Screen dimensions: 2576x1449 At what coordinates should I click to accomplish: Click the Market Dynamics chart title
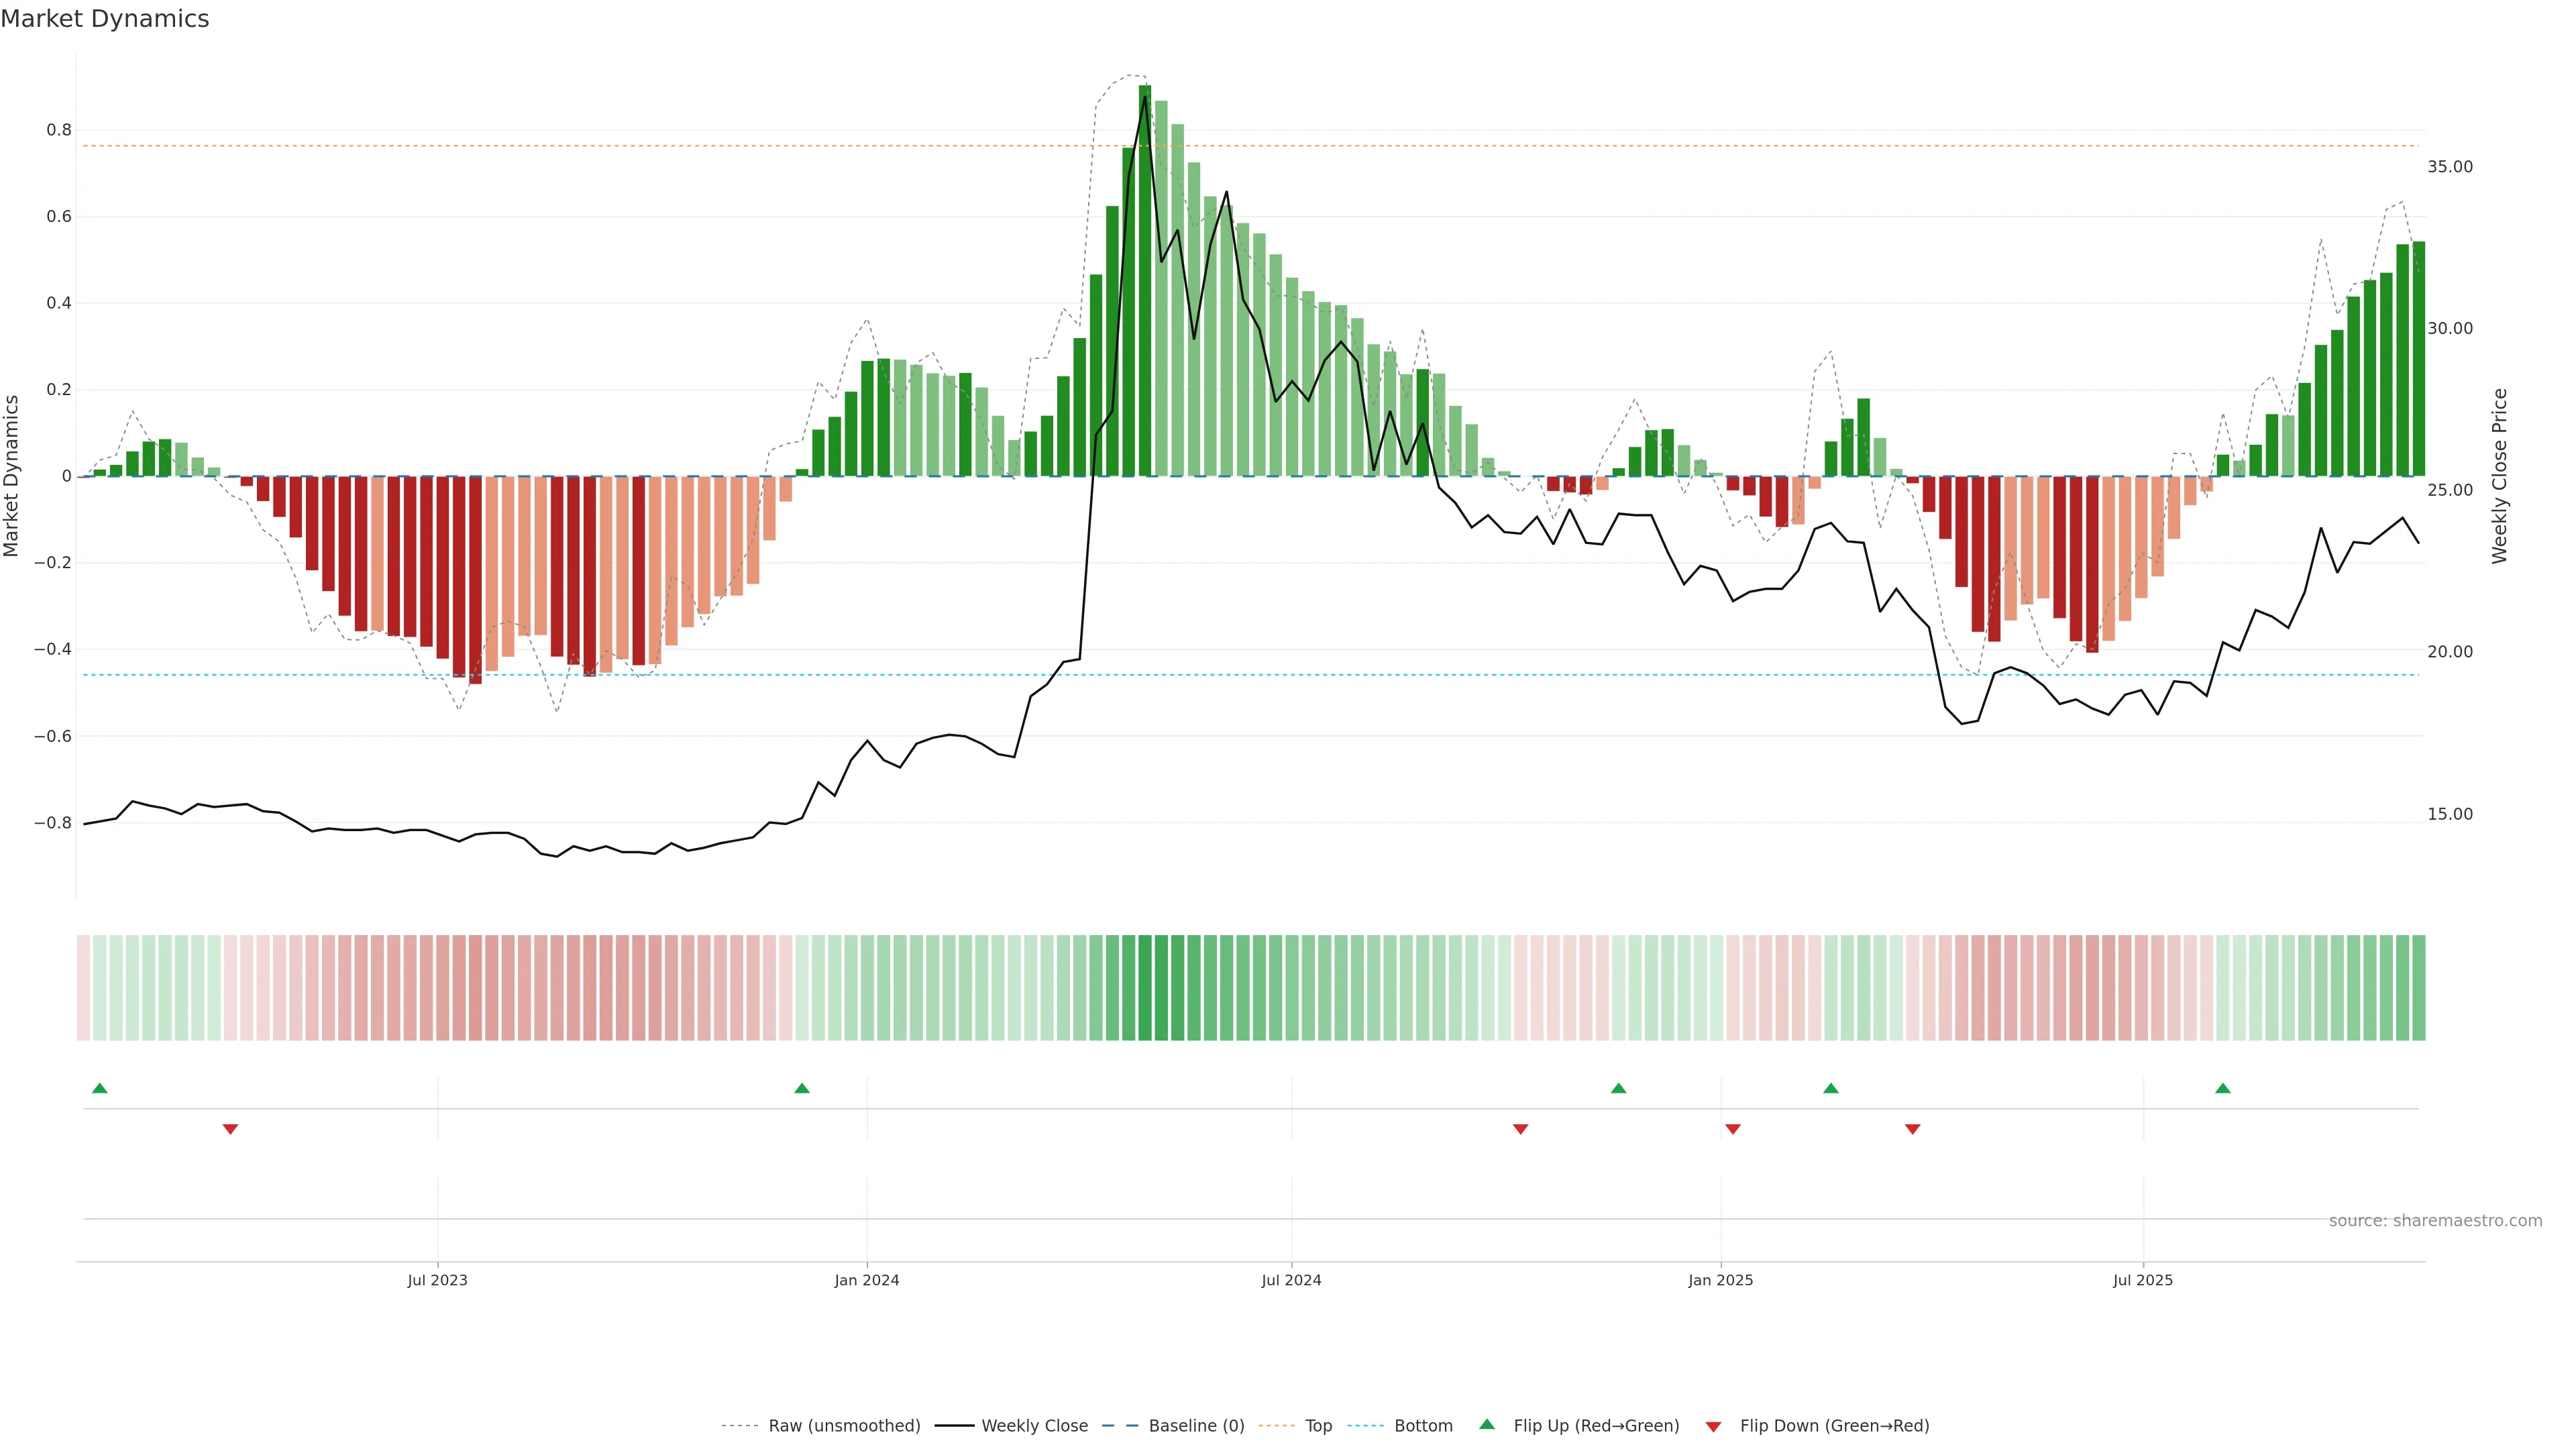[105, 19]
